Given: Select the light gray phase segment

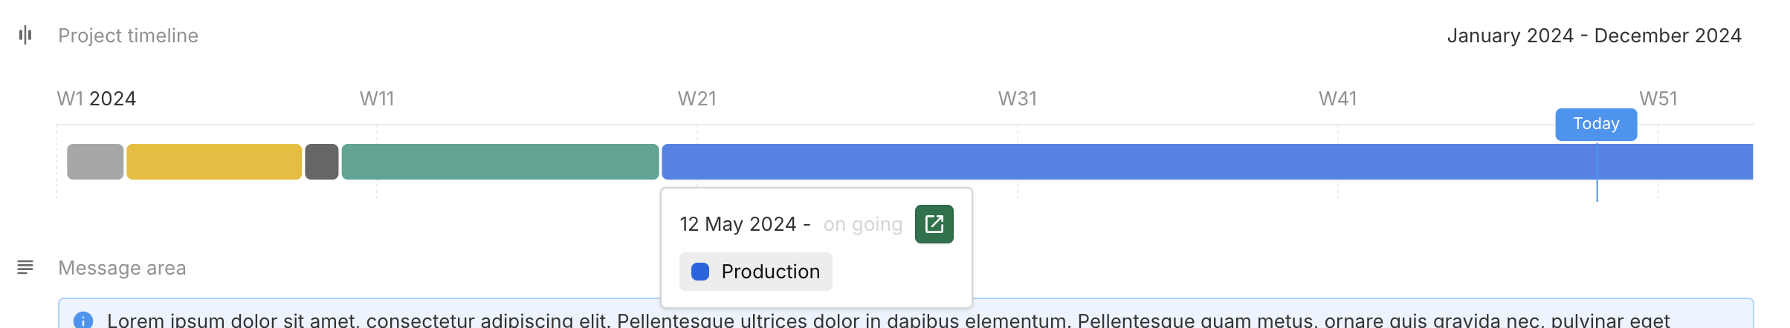Looking at the screenshot, I should 95,162.
